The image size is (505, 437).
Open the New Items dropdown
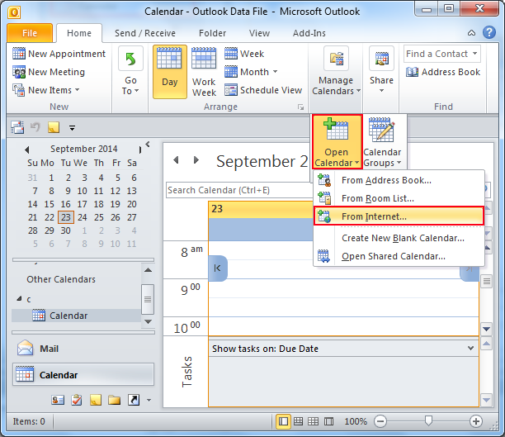point(46,90)
